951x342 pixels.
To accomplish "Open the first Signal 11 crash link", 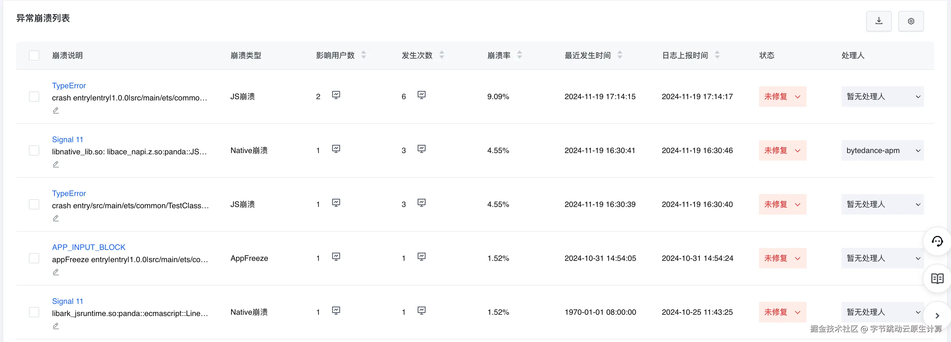I will (68, 139).
